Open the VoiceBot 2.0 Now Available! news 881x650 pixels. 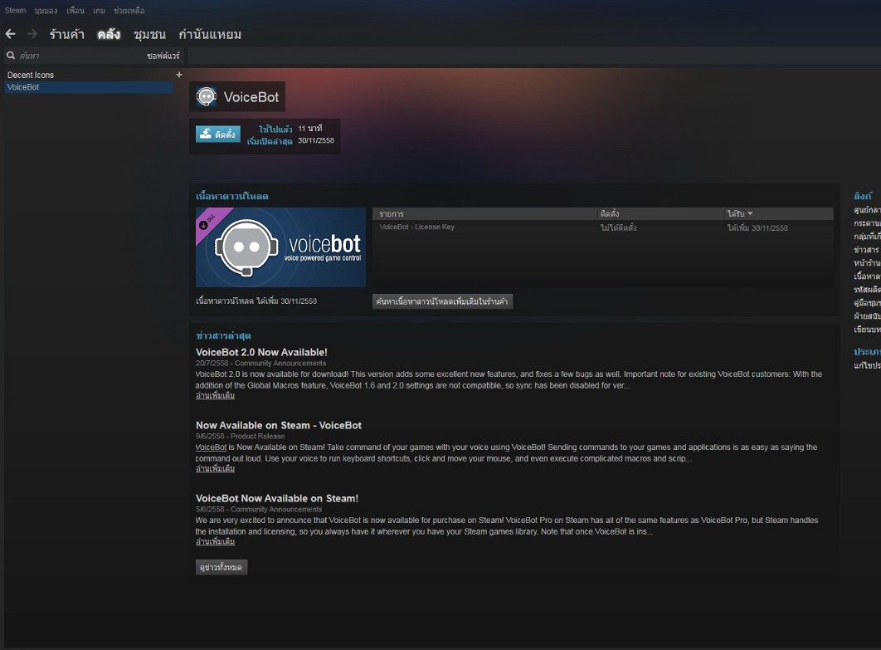pos(261,352)
